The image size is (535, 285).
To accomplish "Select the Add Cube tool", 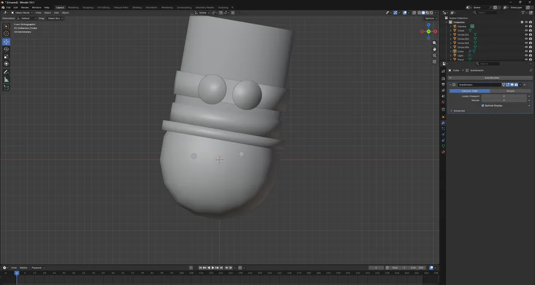I will (x=6, y=88).
